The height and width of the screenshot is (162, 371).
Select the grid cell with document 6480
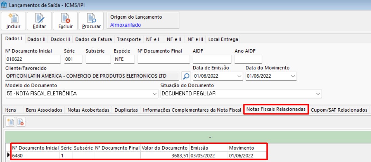pos(36,156)
